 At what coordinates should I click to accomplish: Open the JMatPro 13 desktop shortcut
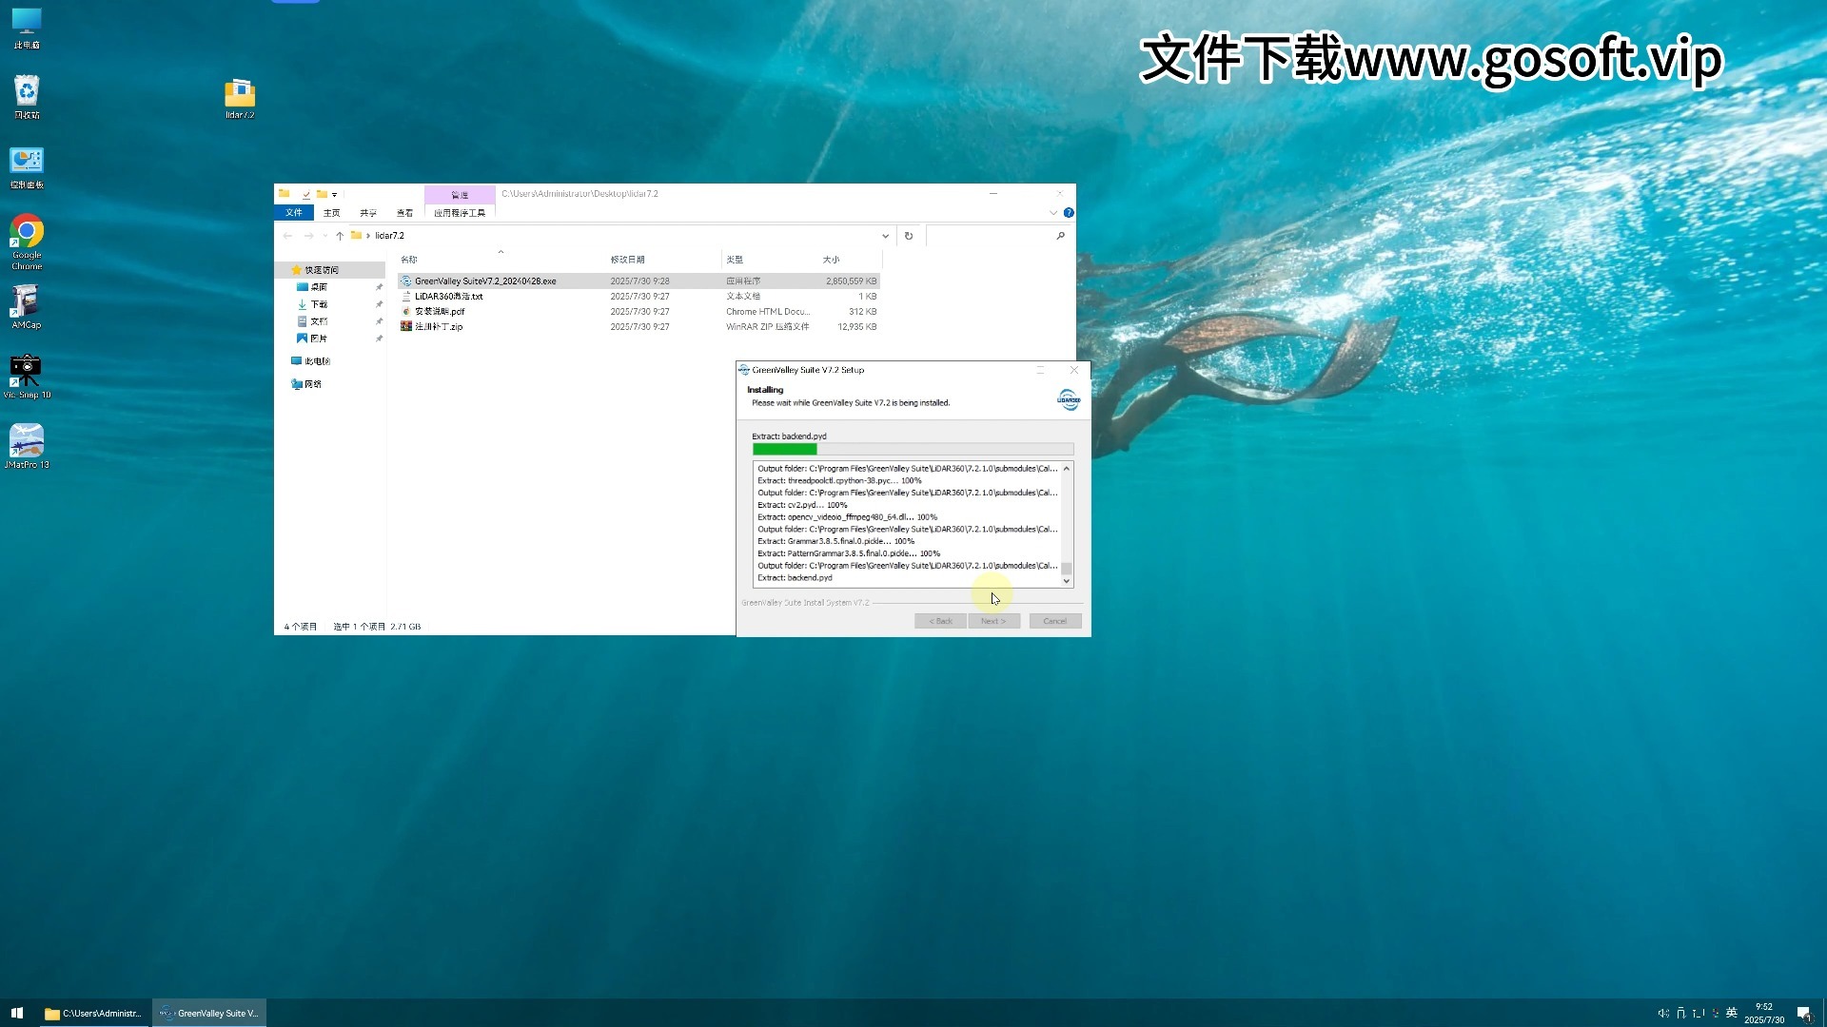27,442
